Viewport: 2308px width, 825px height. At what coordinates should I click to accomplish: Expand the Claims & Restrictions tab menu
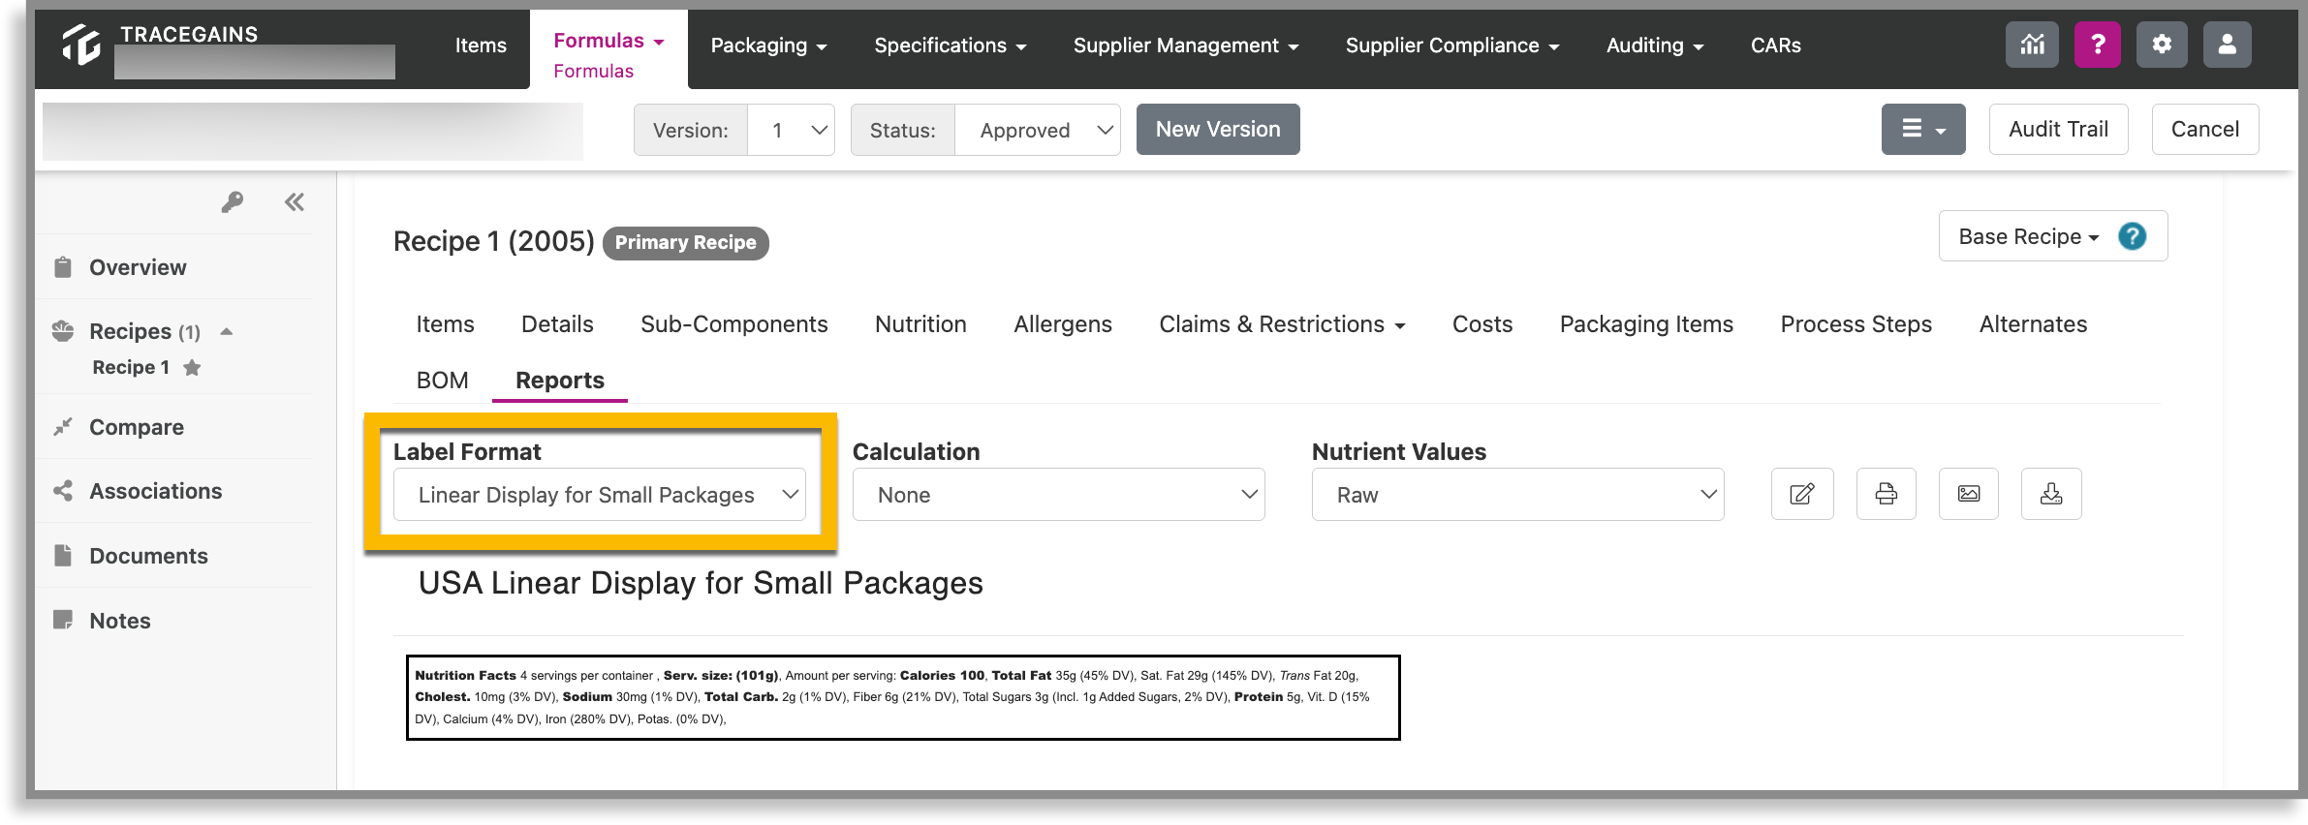(x=1282, y=324)
